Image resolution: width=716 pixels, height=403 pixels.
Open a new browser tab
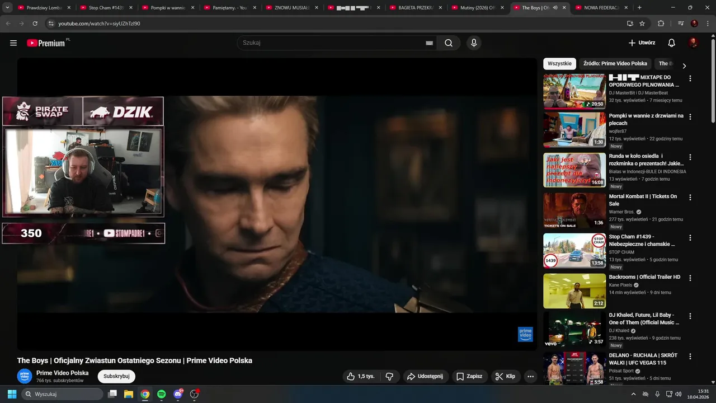[639, 8]
